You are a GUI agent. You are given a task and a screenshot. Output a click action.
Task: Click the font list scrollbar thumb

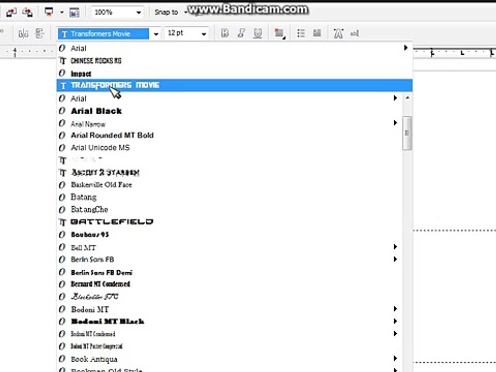pyautogui.click(x=407, y=133)
